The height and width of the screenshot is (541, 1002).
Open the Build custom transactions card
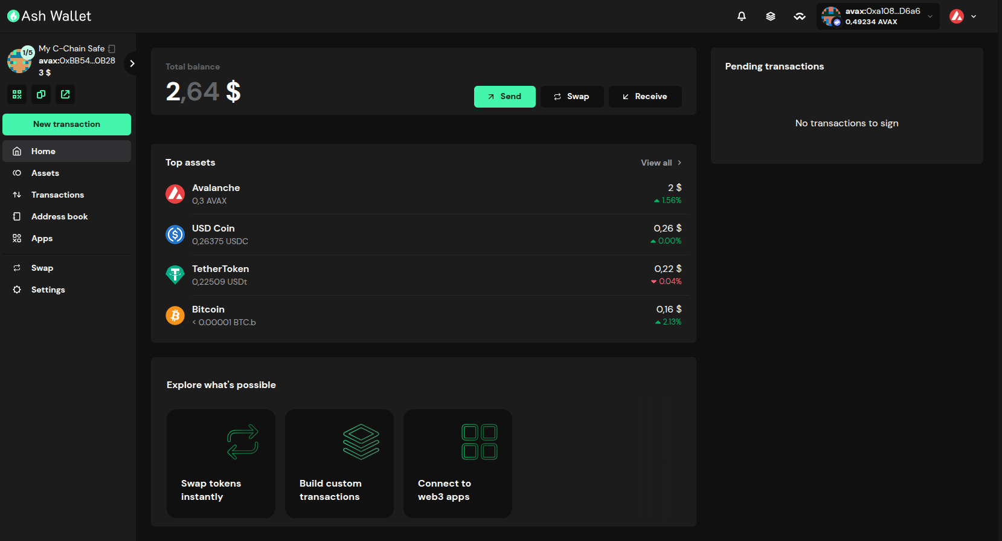[x=339, y=464]
